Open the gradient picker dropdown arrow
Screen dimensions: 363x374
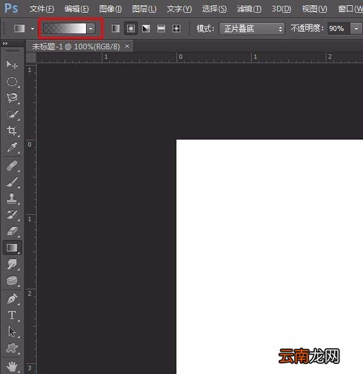coord(91,28)
